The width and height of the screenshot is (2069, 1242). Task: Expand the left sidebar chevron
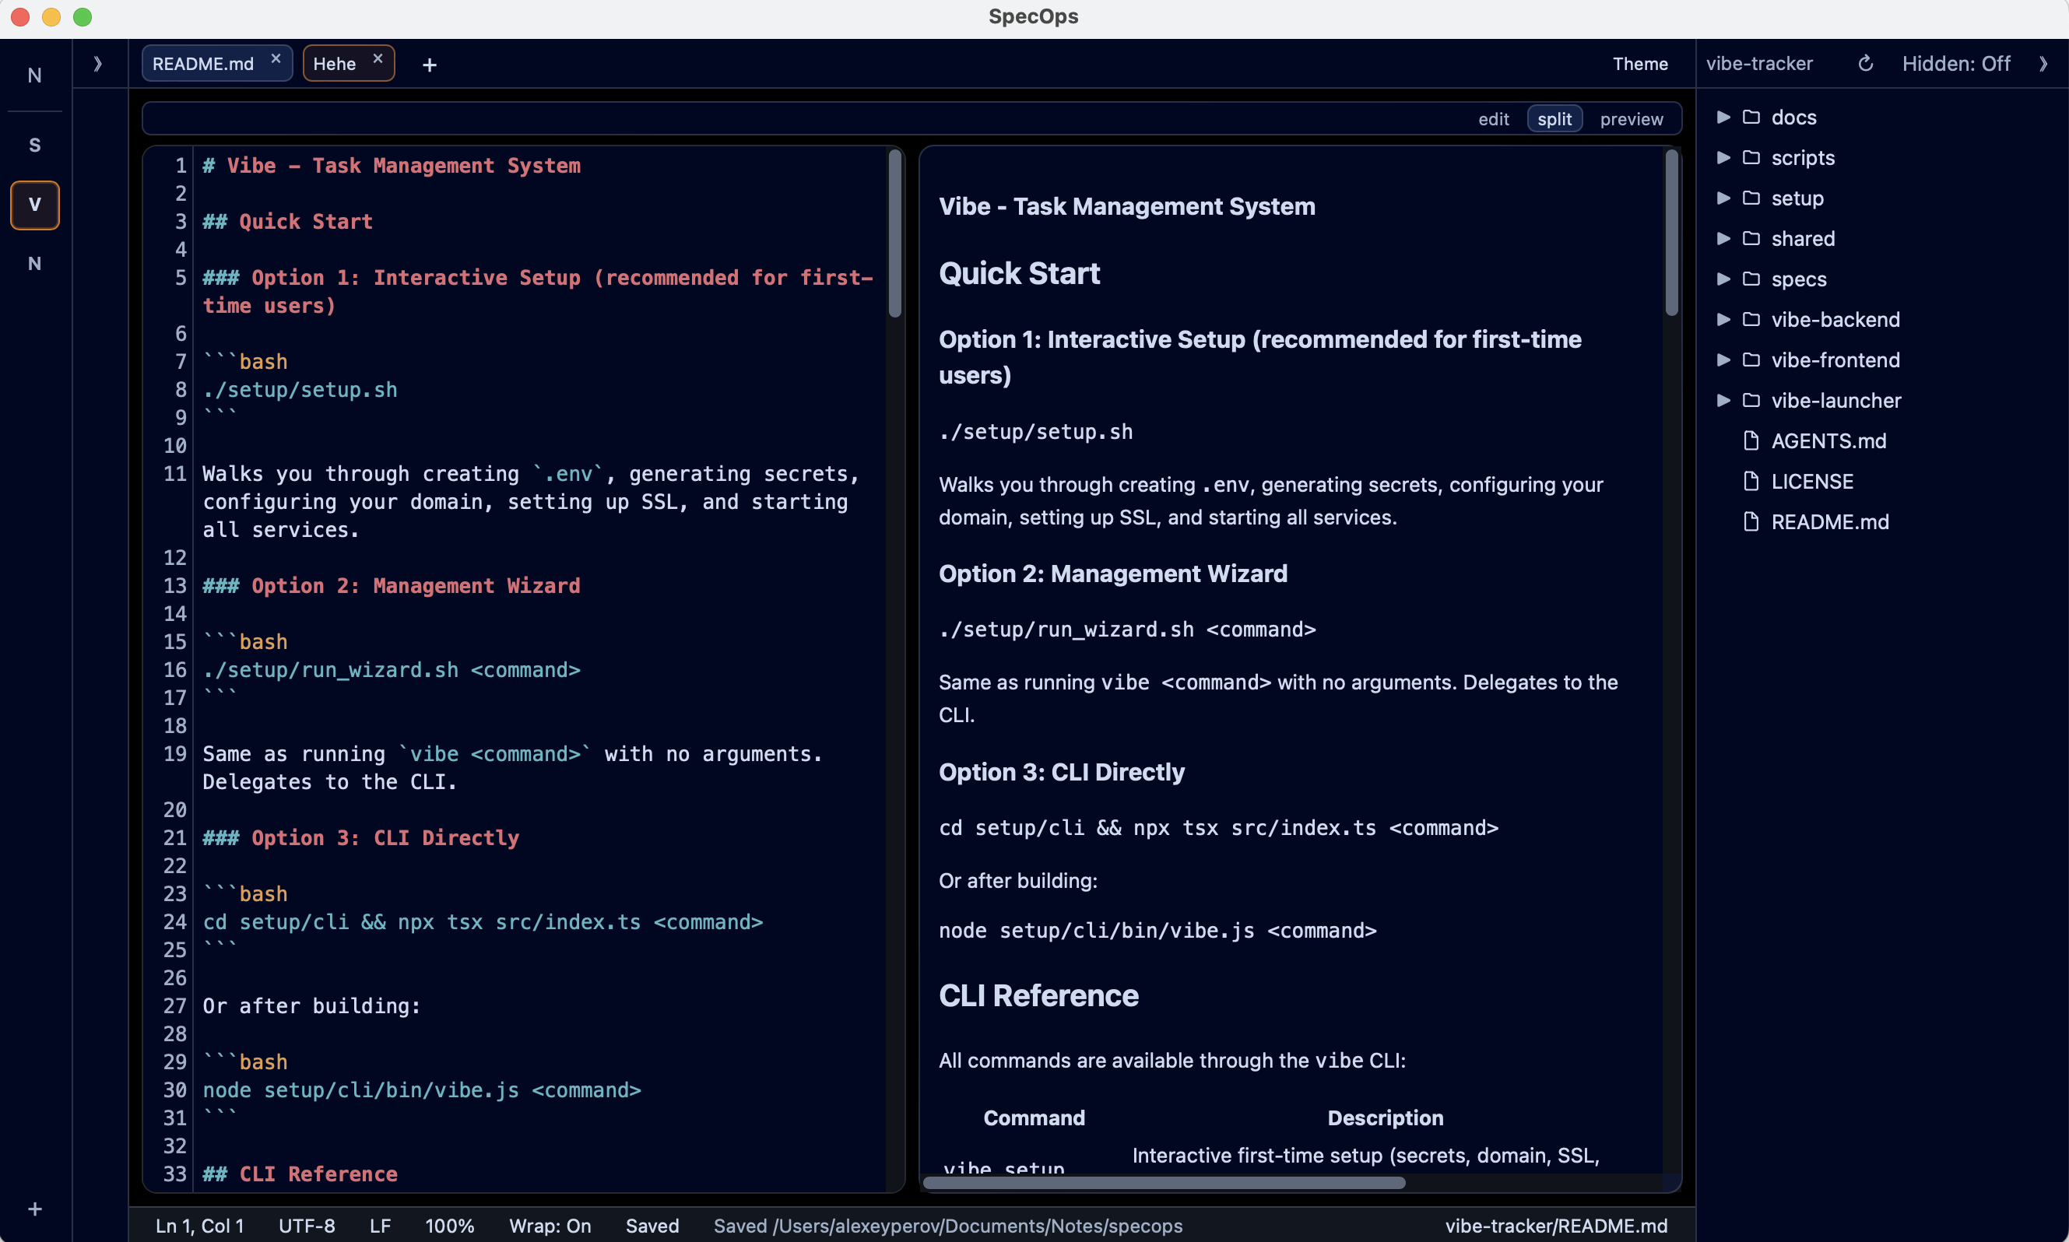click(98, 64)
